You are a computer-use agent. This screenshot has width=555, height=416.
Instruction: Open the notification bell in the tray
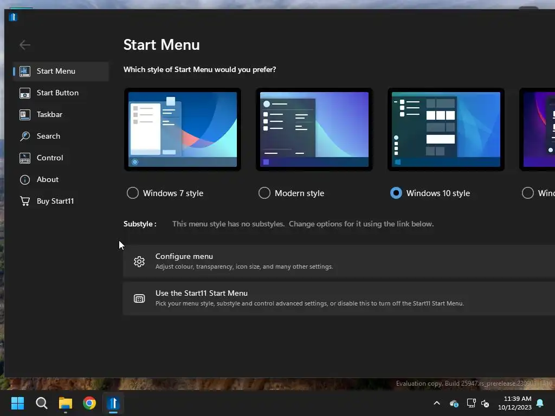(540, 403)
